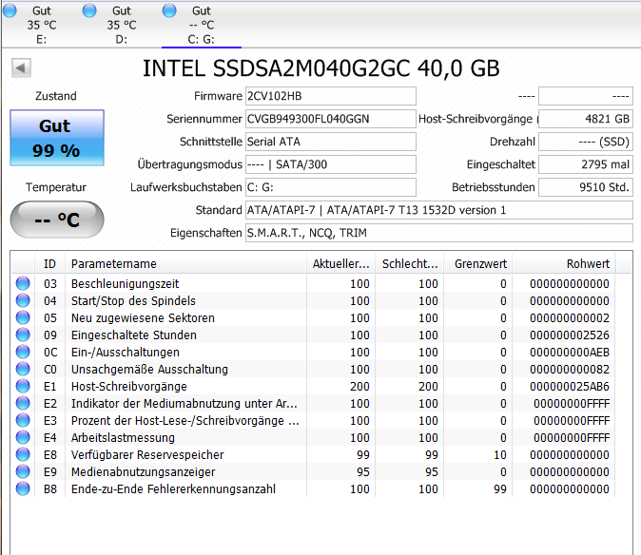Click status orb for B8 Ende-zu-Ende Fehlererkennungsanzahl
Image resolution: width=641 pixels, height=555 pixels.
(23, 488)
